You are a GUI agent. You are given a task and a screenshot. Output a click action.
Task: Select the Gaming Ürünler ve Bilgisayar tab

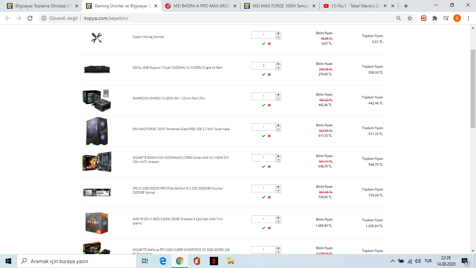(122, 6)
